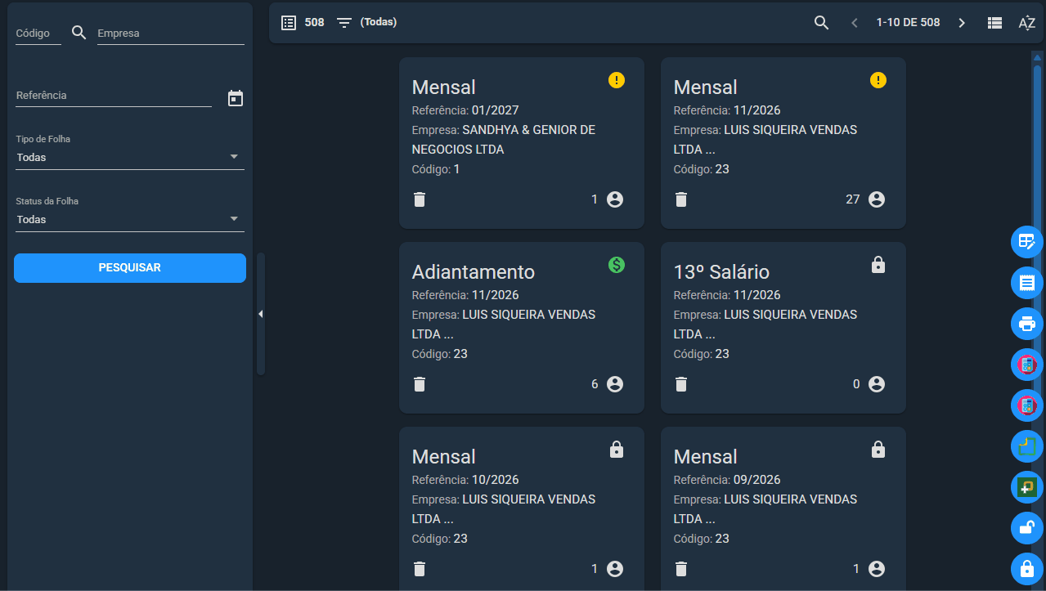Open employees icon on Mensal 11/2026 card

(877, 199)
